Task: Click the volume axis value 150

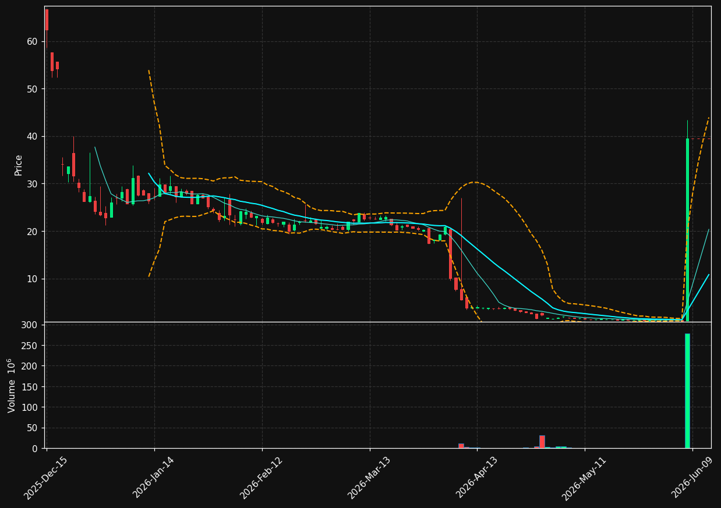Action: coord(29,387)
